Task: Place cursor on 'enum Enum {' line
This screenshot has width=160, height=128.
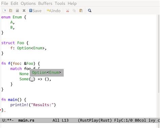Action: 14,17
